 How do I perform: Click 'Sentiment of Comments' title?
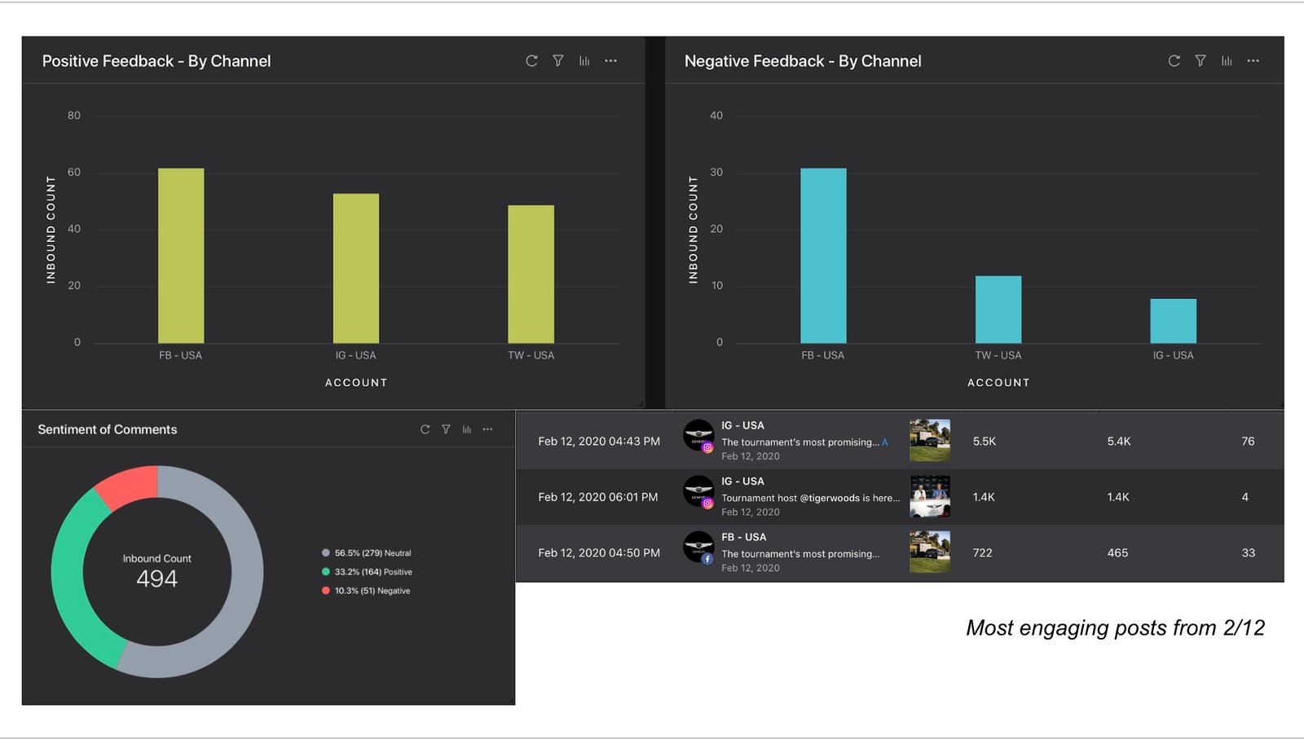(x=108, y=429)
